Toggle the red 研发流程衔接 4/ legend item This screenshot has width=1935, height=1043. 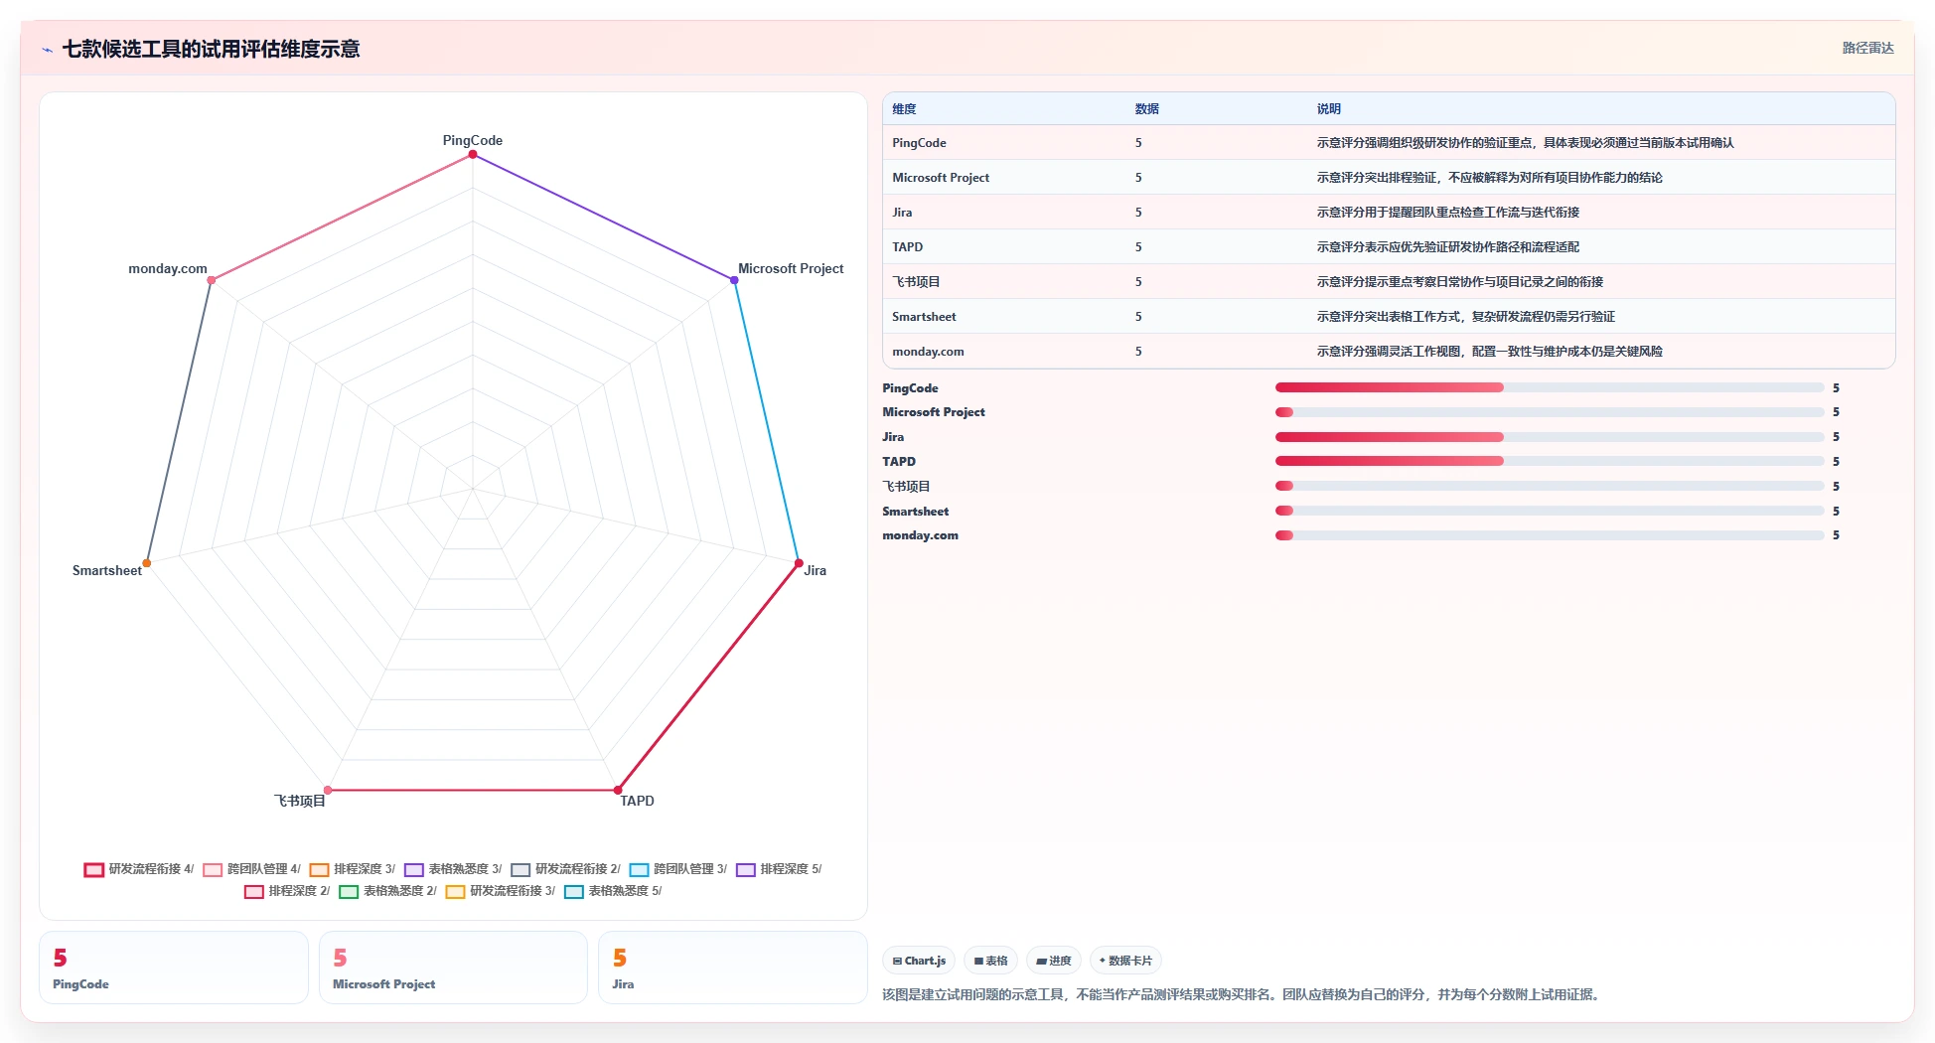point(139,869)
